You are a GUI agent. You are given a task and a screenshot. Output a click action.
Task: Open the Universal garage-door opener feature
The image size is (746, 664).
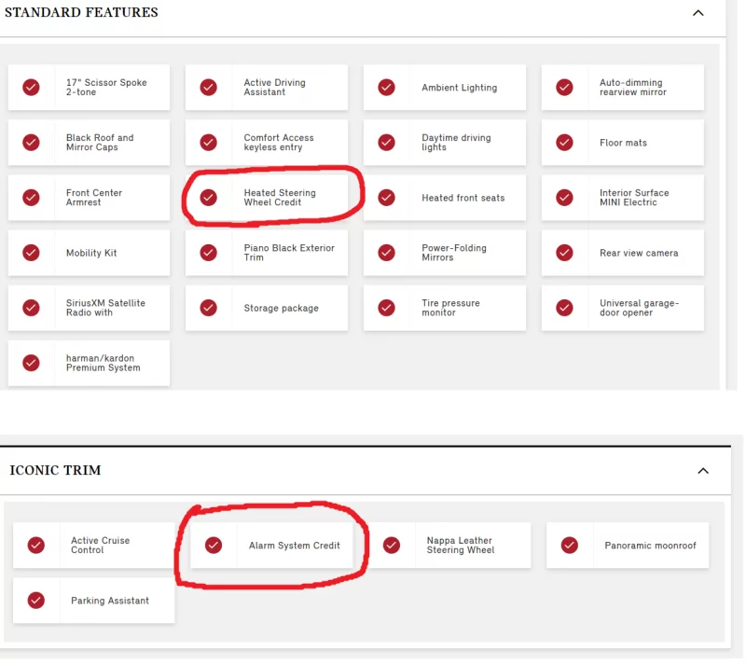pos(623,308)
